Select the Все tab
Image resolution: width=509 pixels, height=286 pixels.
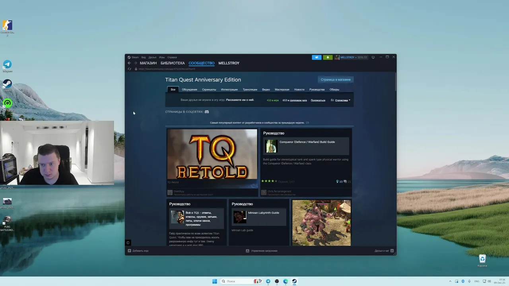tap(173, 89)
